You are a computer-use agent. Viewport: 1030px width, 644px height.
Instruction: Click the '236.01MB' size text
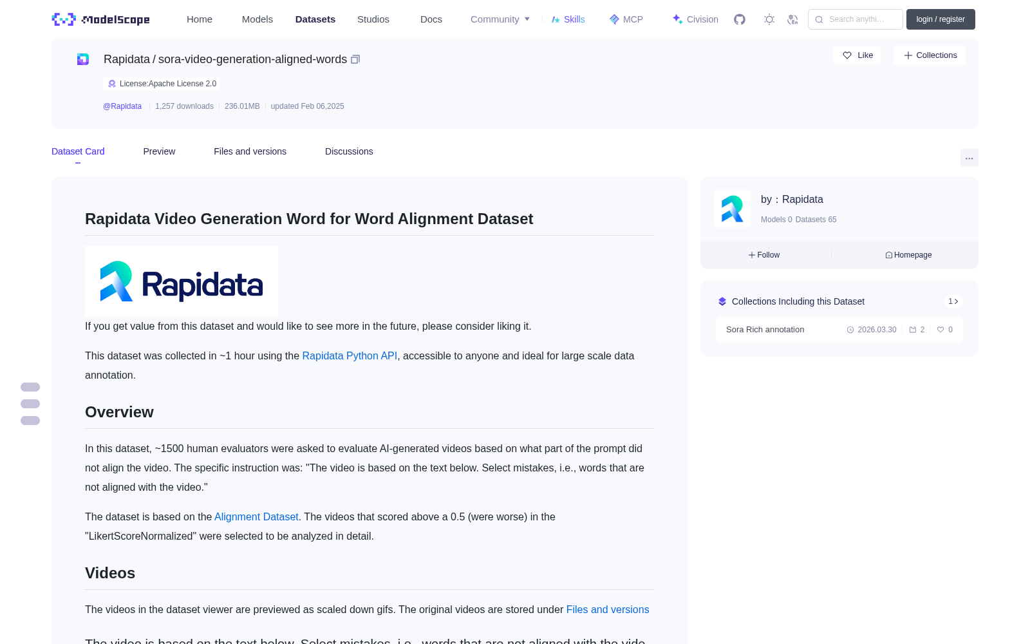tap(242, 106)
